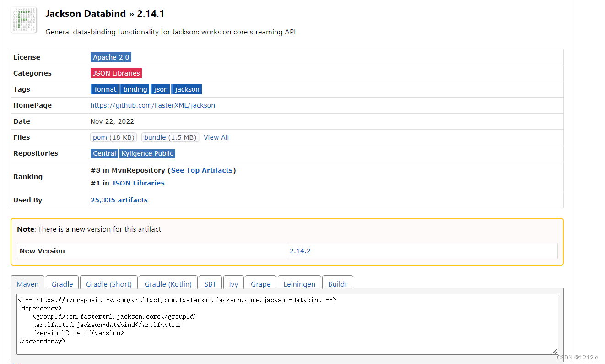
Task: Click the Ranking row label
Action: tap(28, 177)
